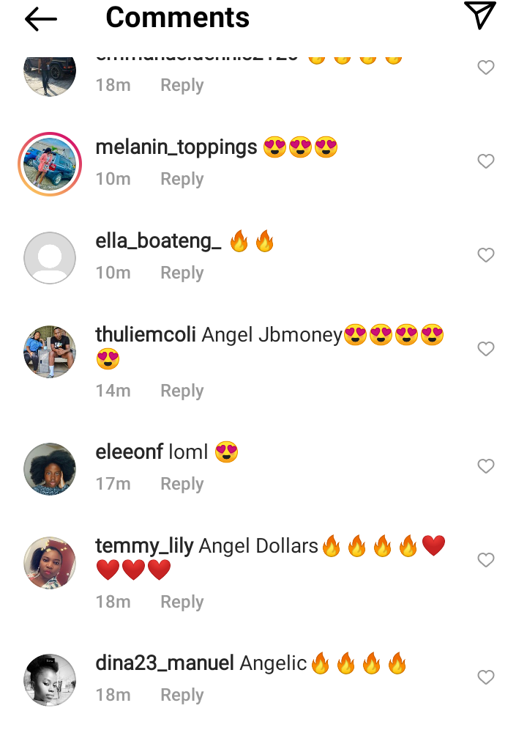
Task: Heart dina23_manuel's Angelic comment
Action: pyautogui.click(x=485, y=677)
